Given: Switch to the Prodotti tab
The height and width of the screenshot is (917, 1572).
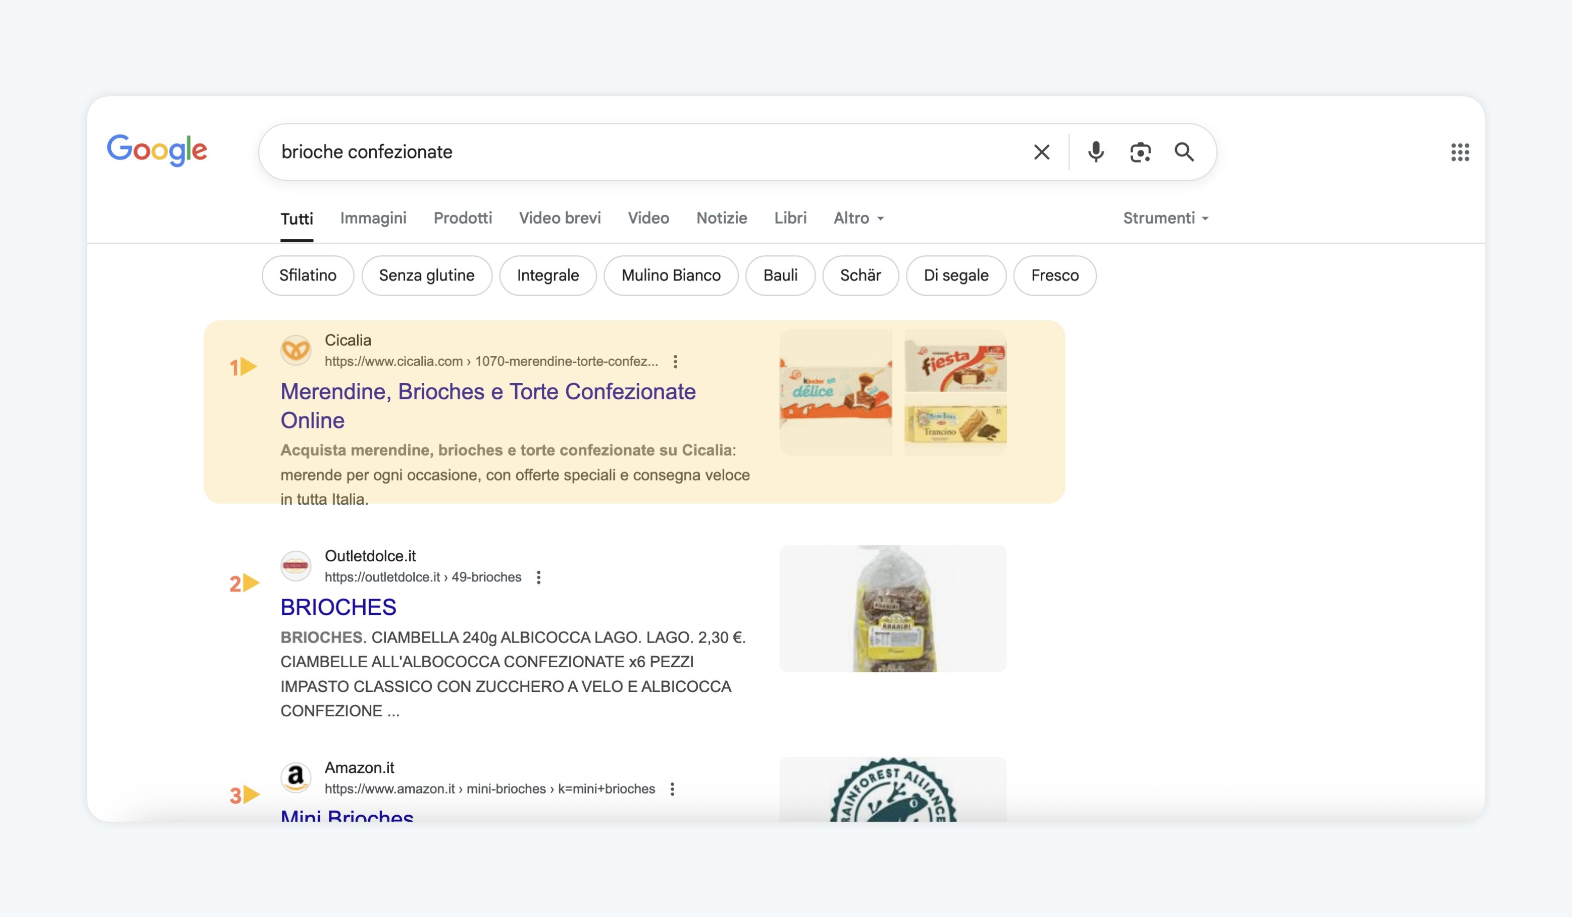Looking at the screenshot, I should point(462,218).
